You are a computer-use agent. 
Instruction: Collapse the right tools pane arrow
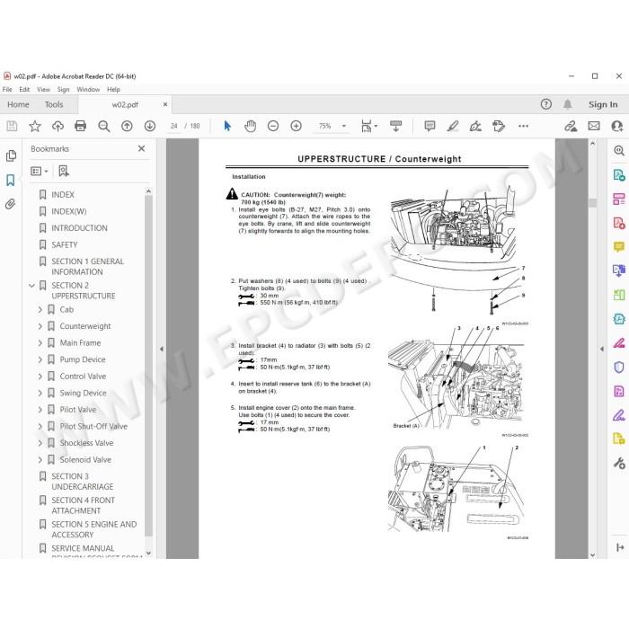pos(602,349)
